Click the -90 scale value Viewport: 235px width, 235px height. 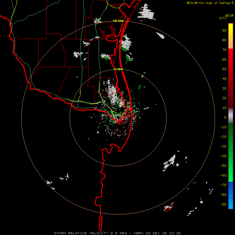pos(223,204)
